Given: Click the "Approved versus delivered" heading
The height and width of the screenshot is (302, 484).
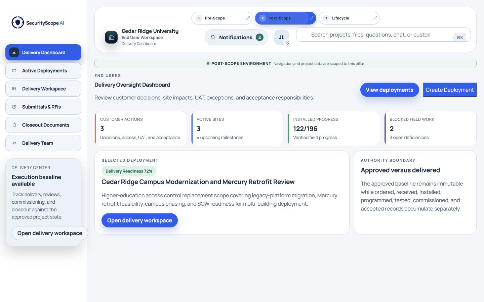Looking at the screenshot, I should 400,170.
